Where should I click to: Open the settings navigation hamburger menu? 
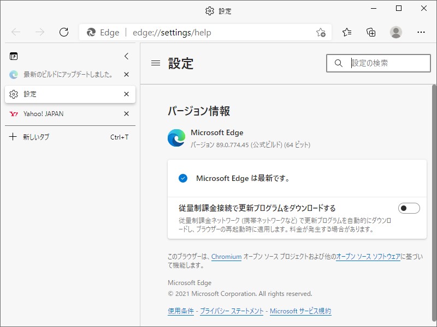point(156,63)
